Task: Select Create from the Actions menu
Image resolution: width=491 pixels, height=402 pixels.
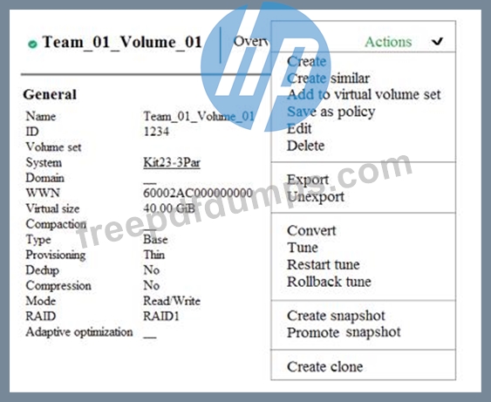Action: click(307, 61)
